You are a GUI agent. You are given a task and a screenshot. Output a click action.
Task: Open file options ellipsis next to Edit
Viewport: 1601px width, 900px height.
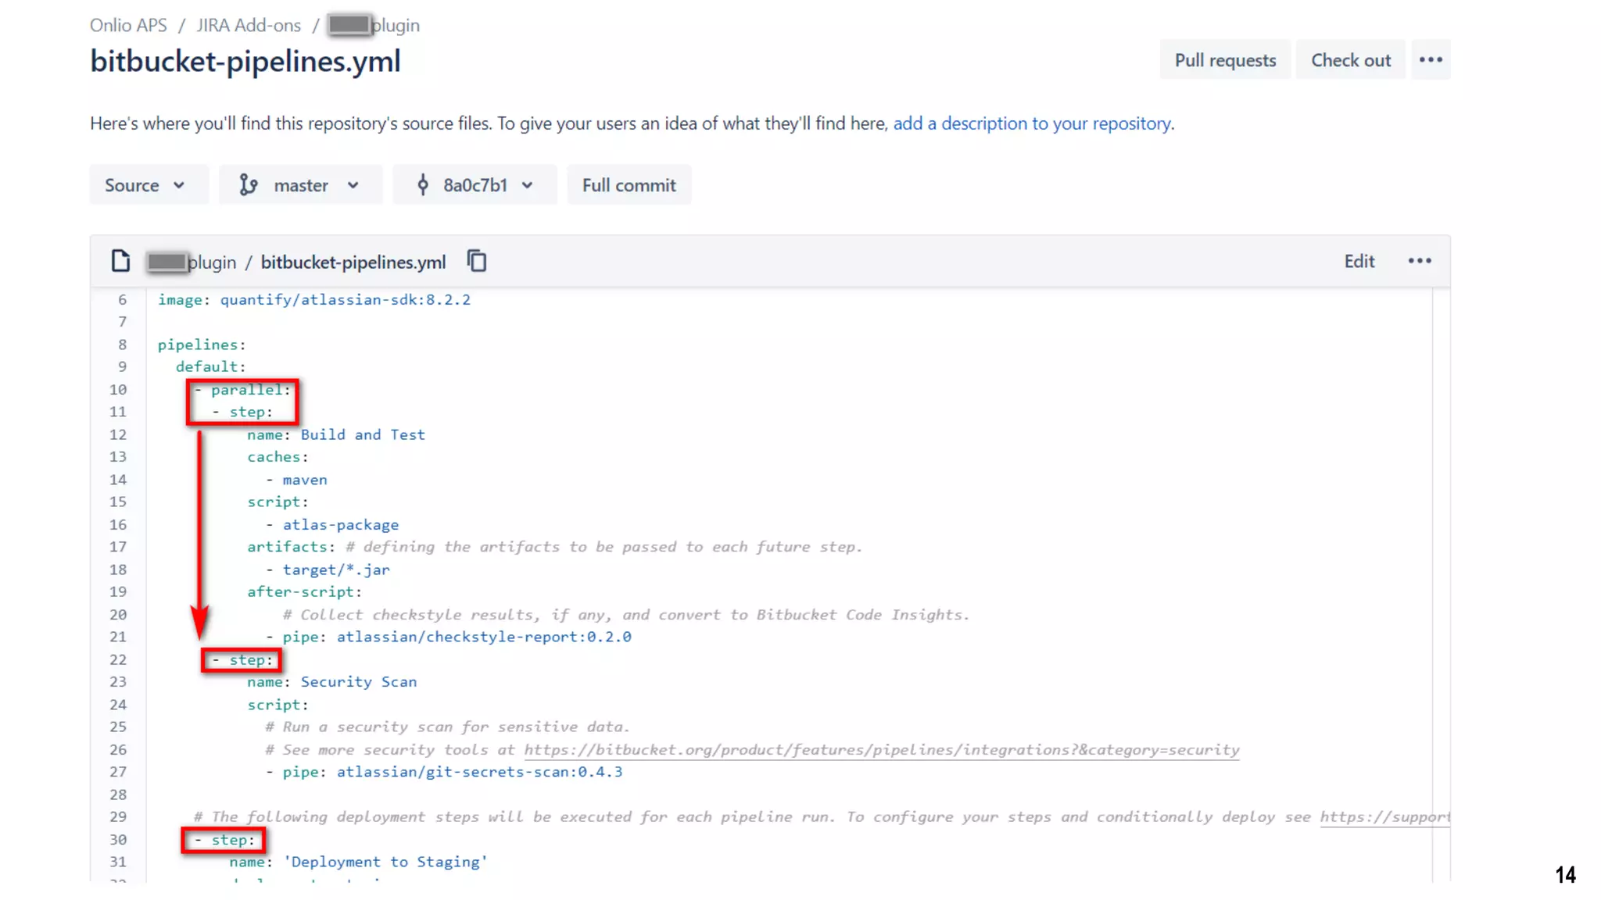point(1420,261)
